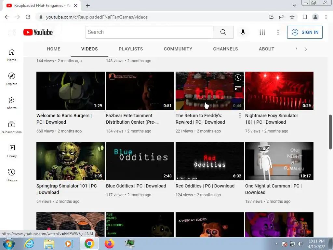
Task: Open Welcome to Bon's Burgers thumbnail
Action: [71, 91]
